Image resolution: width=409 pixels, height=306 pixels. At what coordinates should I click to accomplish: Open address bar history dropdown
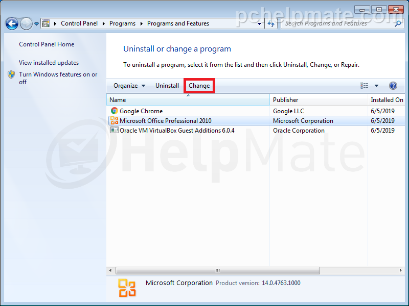tap(259, 24)
